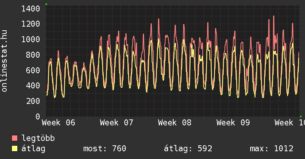
Task: Click the 1000 y-axis label
Action: coord(31,40)
